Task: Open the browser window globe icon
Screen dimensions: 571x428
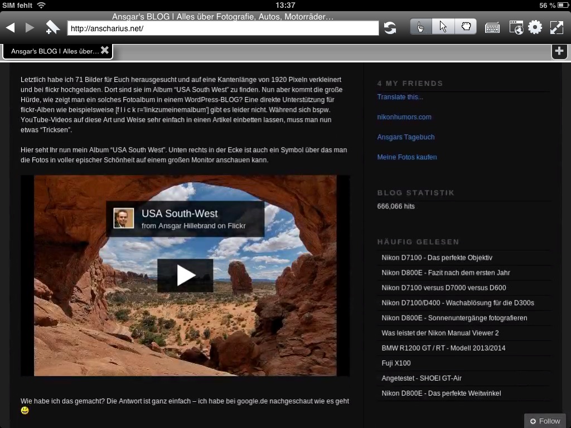Action: point(516,28)
